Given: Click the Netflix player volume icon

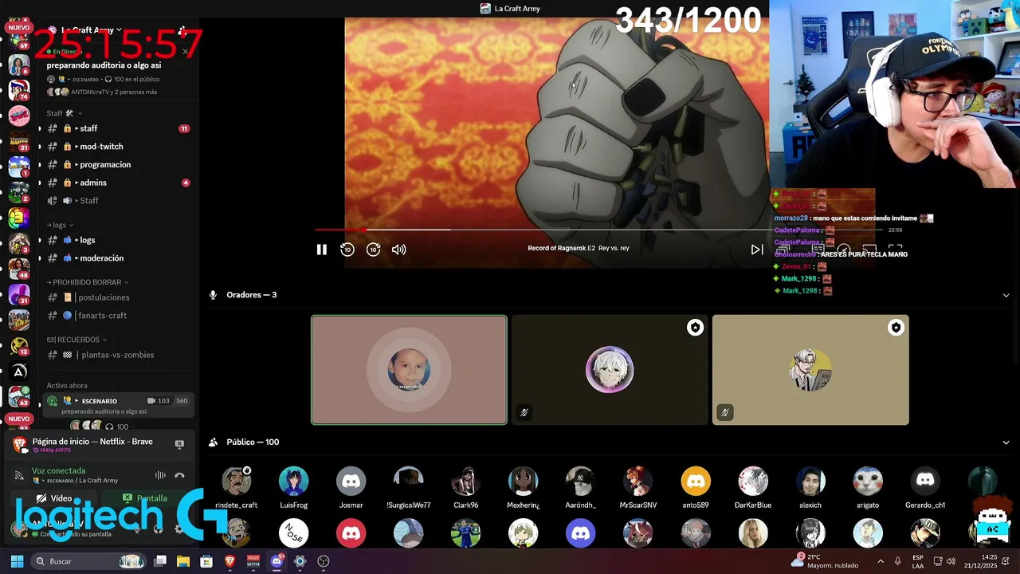Looking at the screenshot, I should [x=399, y=250].
